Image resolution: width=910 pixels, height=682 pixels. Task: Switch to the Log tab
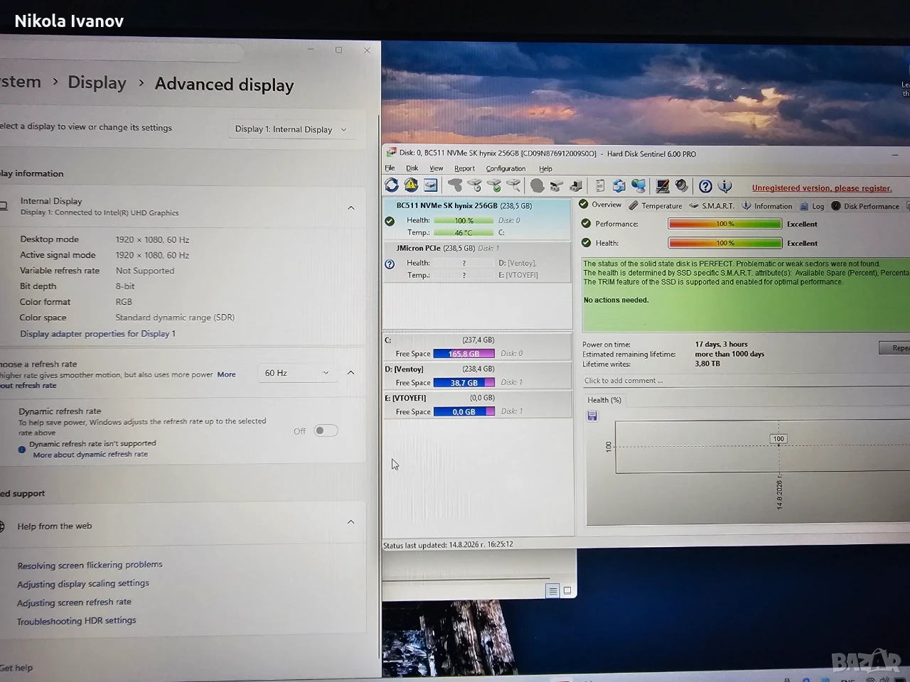point(812,206)
